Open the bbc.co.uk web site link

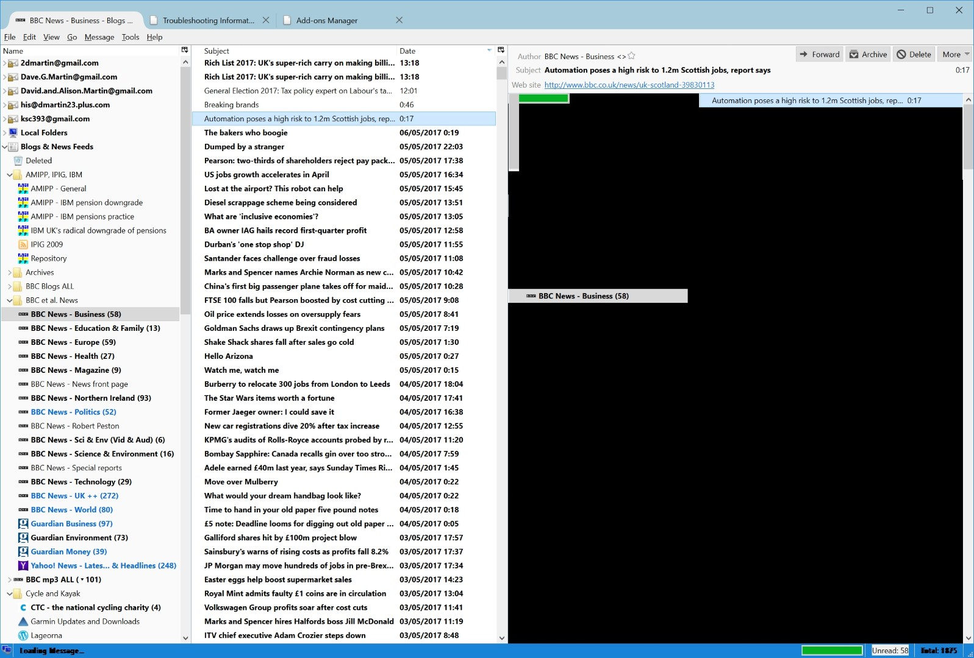[x=629, y=85]
